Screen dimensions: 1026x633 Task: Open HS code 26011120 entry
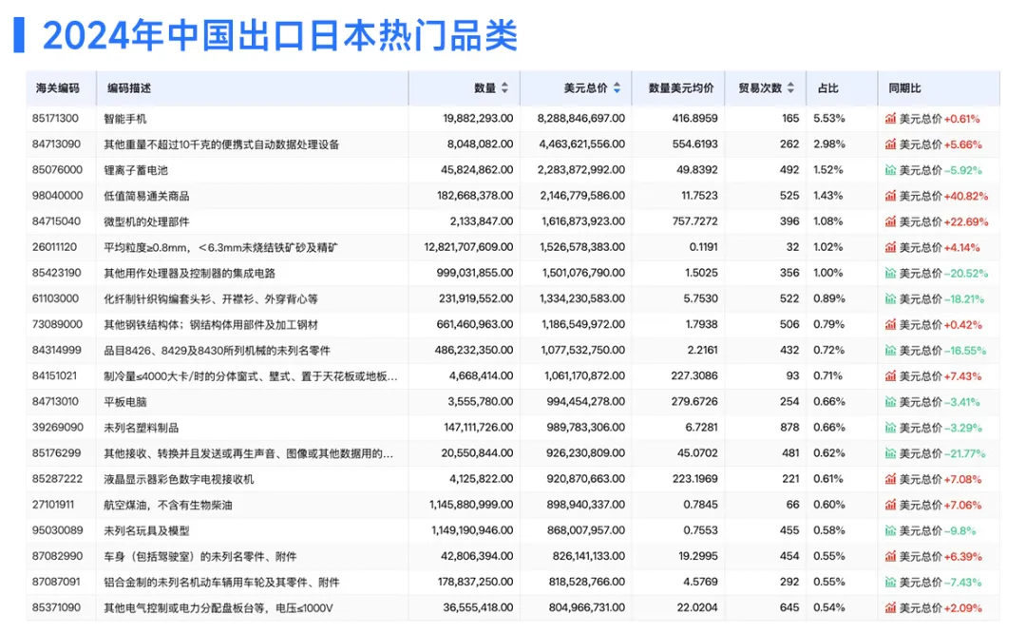pyautogui.click(x=57, y=247)
